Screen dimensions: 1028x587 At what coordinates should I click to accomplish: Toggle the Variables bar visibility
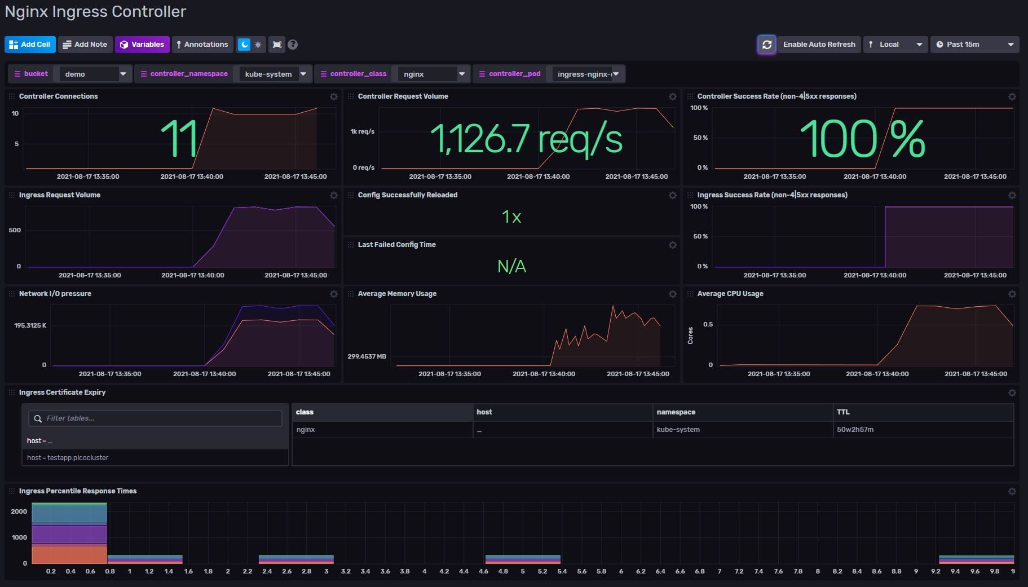[x=142, y=44]
